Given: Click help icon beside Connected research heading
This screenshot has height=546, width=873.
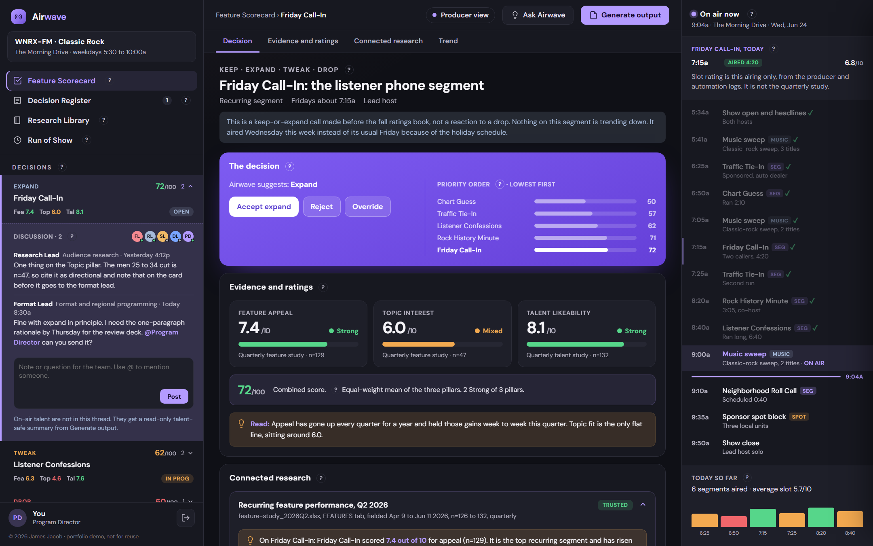Looking at the screenshot, I should 321,478.
